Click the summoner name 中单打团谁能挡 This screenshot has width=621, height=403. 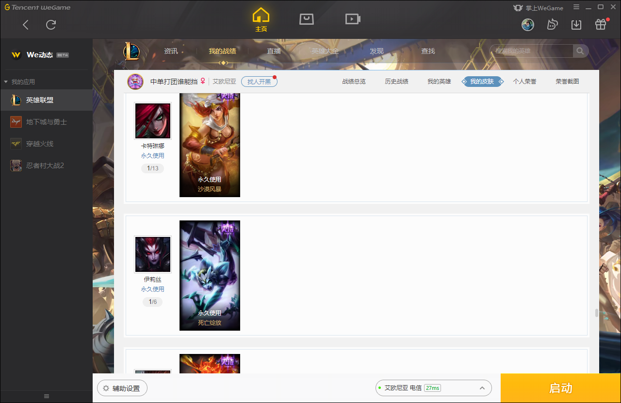pyautogui.click(x=174, y=82)
